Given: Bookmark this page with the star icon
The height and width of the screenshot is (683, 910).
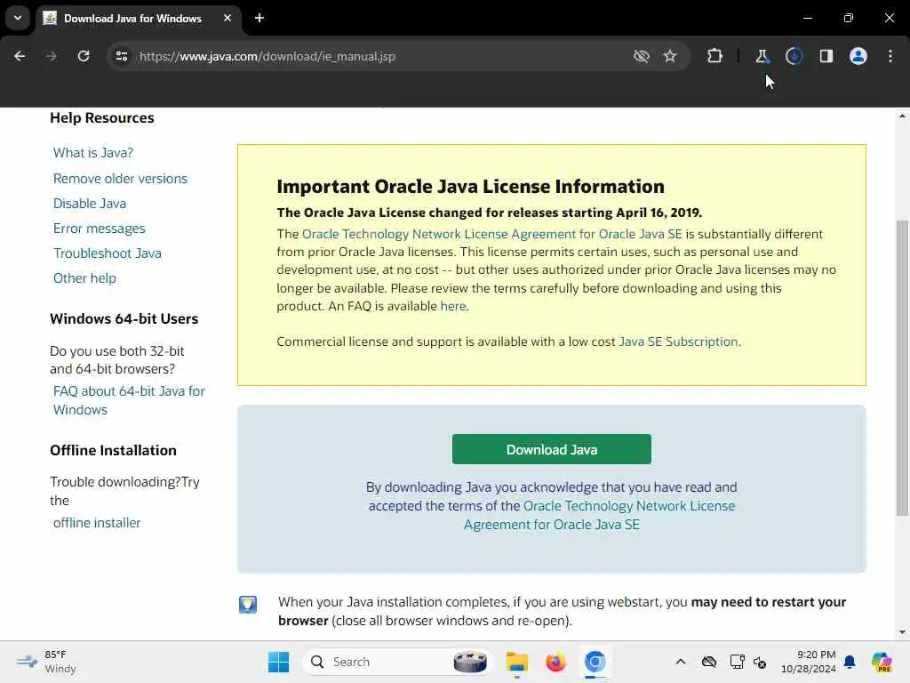Looking at the screenshot, I should [670, 56].
